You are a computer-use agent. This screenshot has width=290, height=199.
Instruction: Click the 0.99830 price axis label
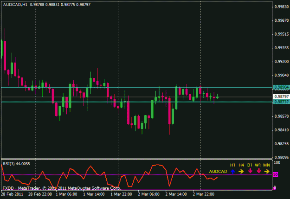click(282, 7)
